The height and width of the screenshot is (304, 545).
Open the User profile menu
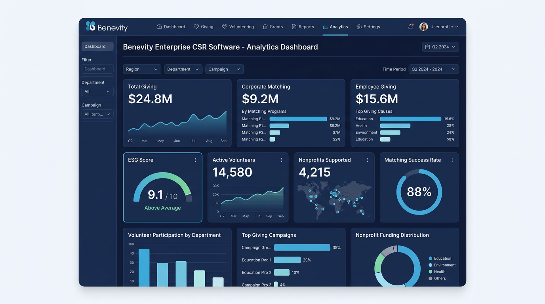439,27
